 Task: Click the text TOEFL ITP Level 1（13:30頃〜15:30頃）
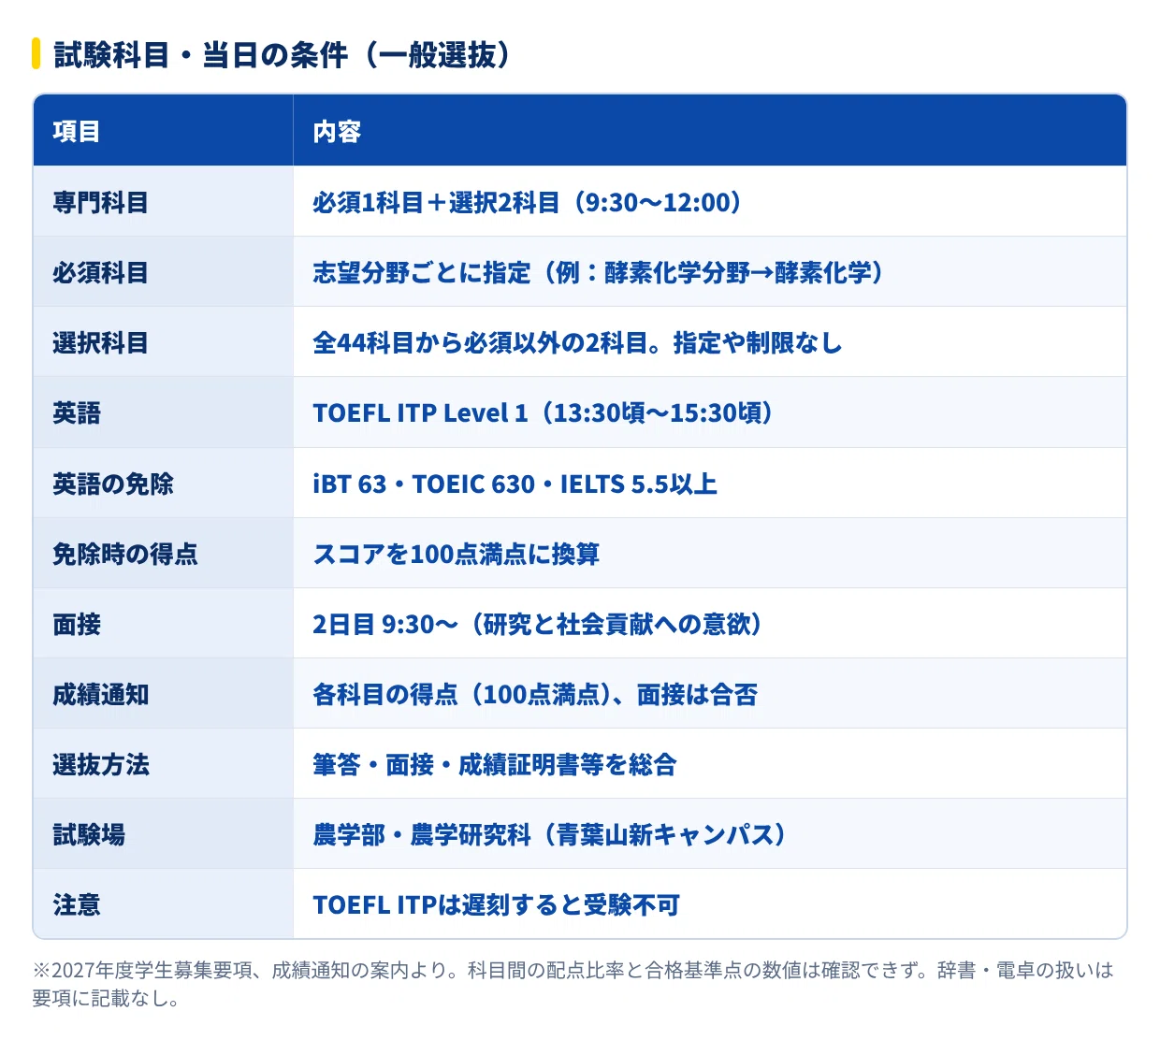(x=544, y=412)
